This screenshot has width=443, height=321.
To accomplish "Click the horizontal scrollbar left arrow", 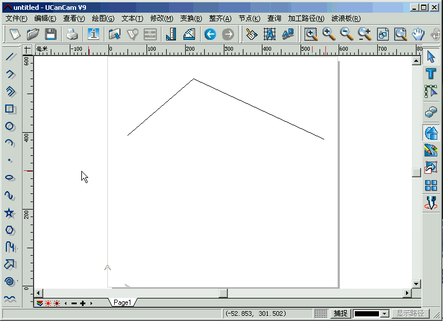I will click(39, 293).
